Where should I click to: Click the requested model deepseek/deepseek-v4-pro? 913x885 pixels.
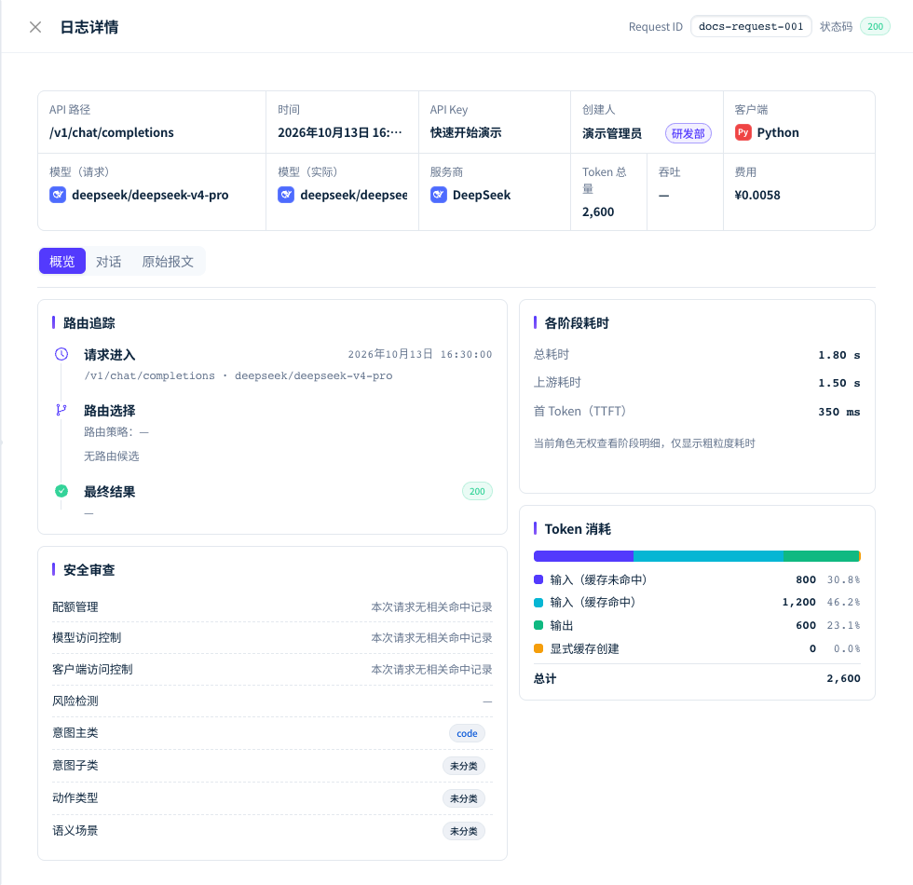(x=150, y=195)
